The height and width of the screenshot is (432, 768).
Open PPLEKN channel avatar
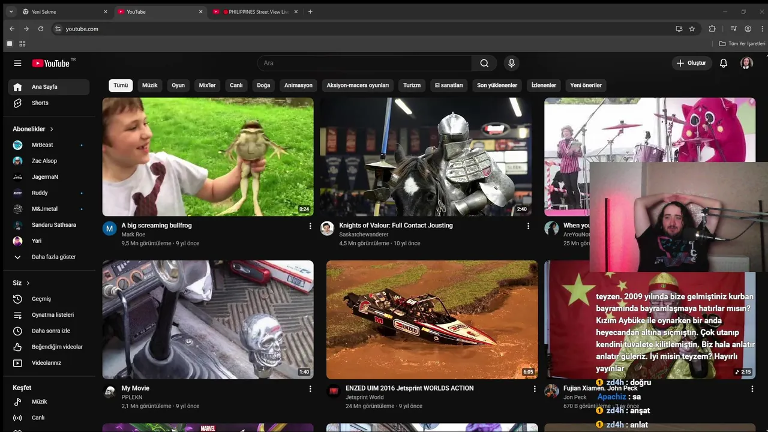coord(109,391)
